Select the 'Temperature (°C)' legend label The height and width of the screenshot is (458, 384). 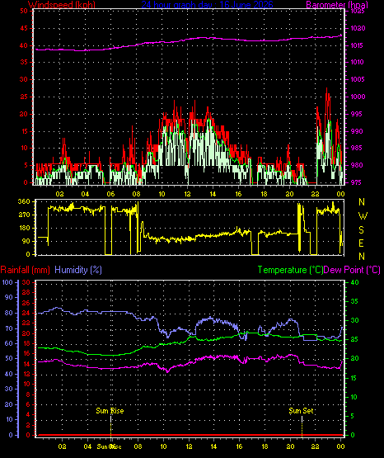[x=290, y=270]
